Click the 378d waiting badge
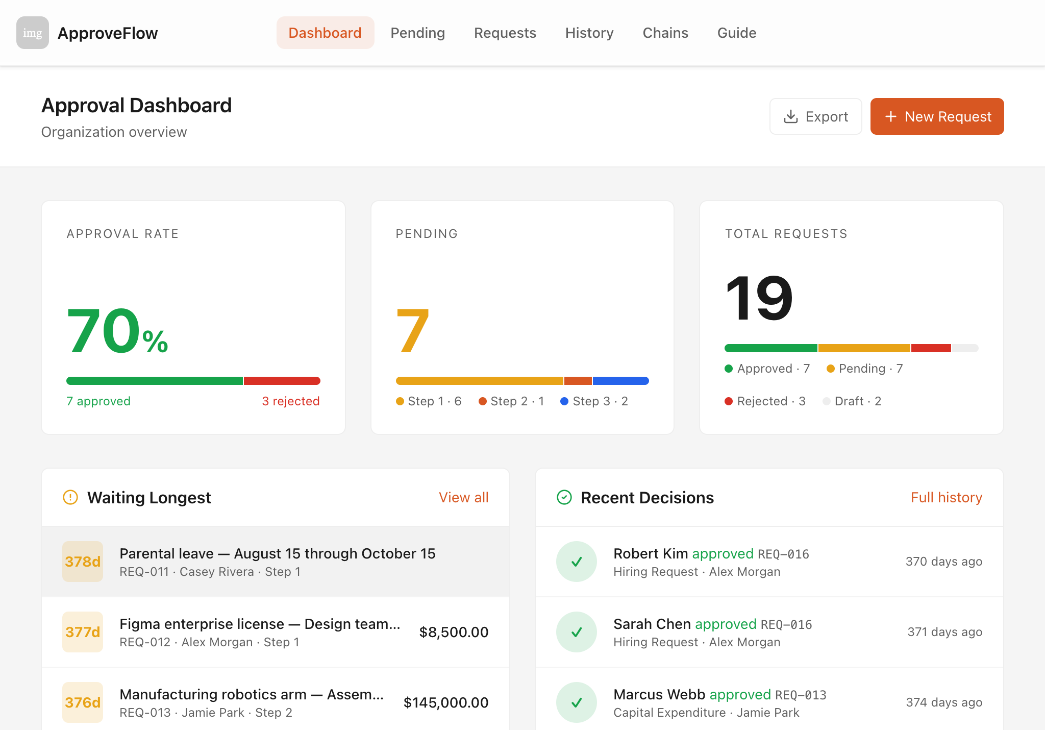The height and width of the screenshot is (730, 1045). 83,562
